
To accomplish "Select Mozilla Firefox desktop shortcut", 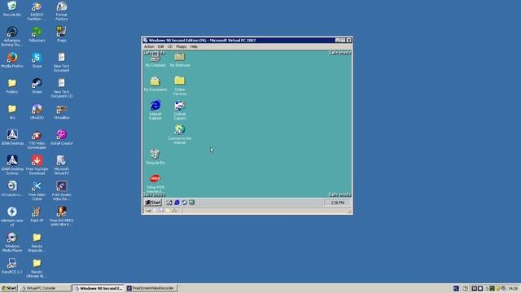I will click(x=12, y=60).
